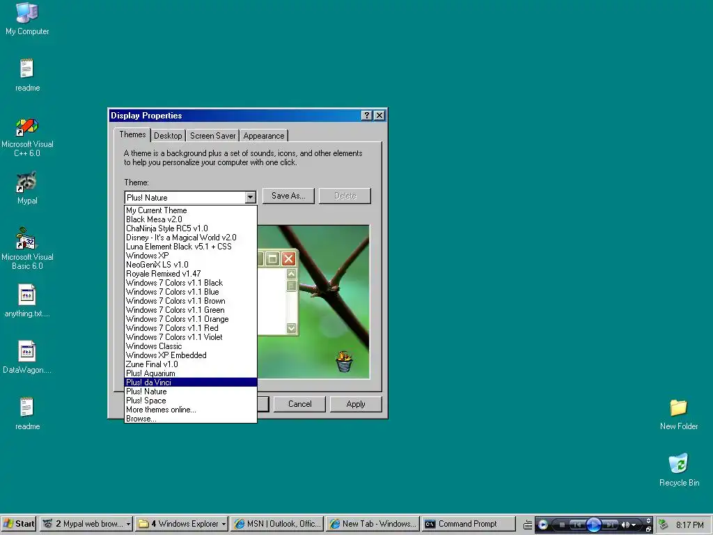Click the blue Play button in taskbar
Screen dimensions: 713x535
pos(593,525)
